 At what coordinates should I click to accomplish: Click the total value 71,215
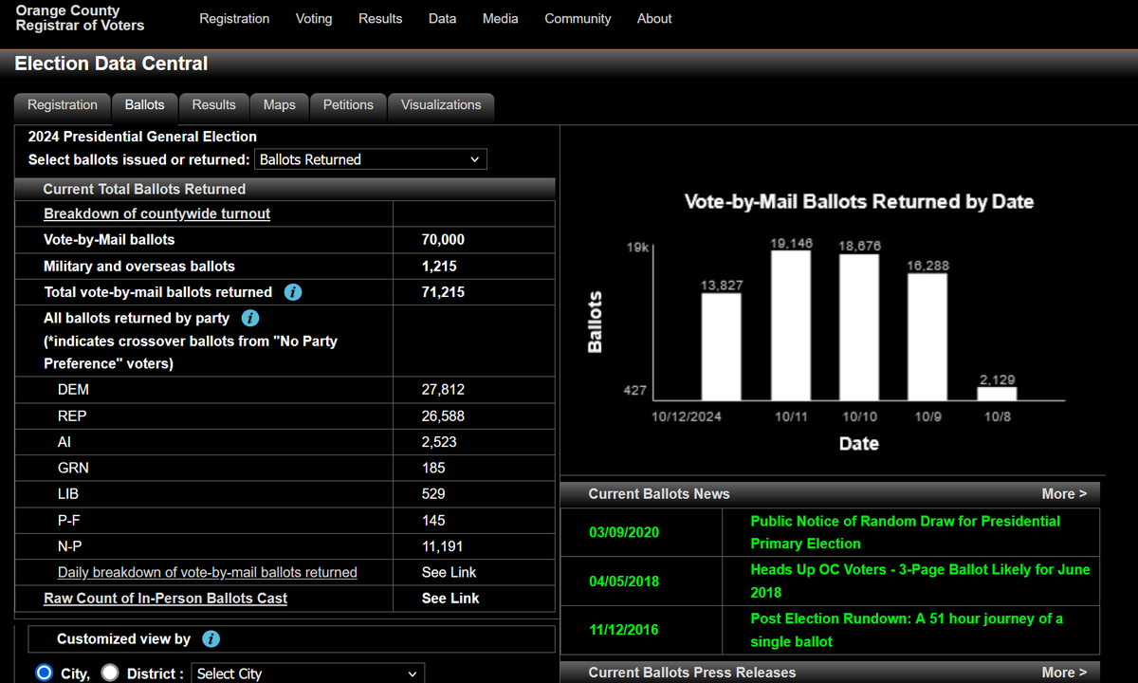(443, 292)
